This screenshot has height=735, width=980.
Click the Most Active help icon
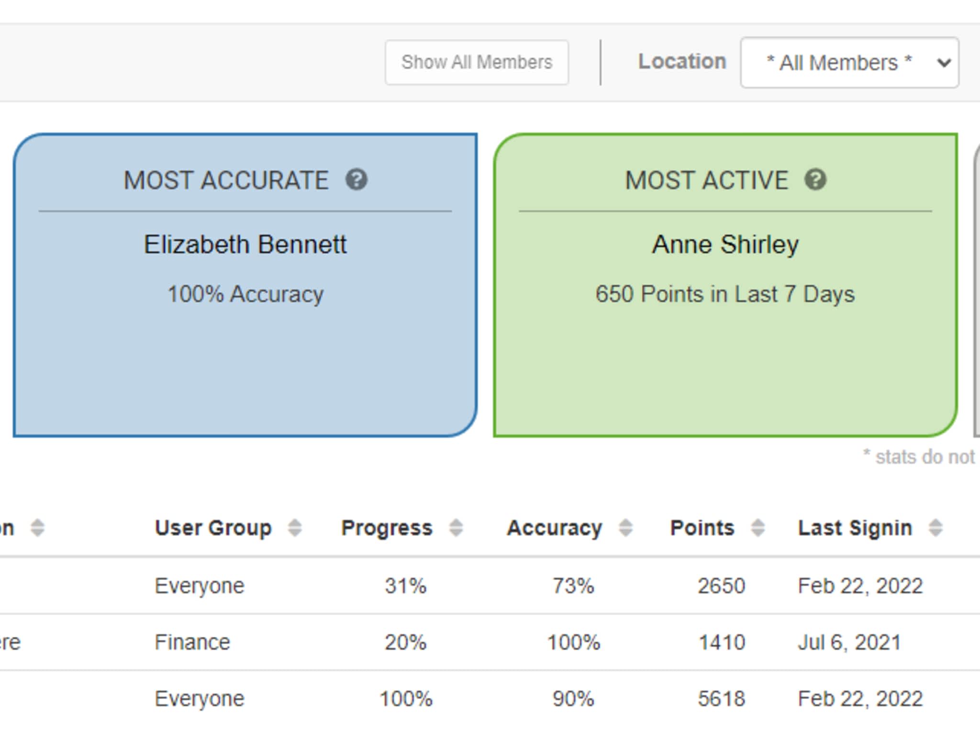tap(815, 180)
